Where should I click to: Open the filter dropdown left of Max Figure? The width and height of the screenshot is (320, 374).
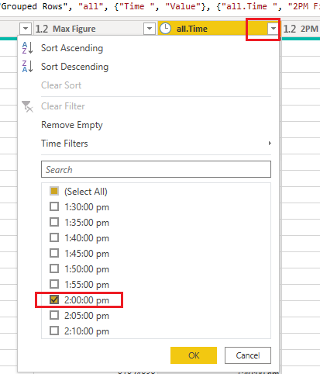click(x=26, y=29)
